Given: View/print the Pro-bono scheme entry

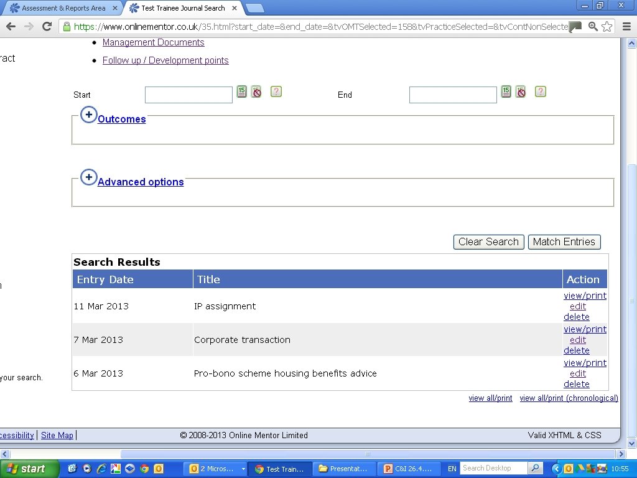Looking at the screenshot, I should 585,363.
